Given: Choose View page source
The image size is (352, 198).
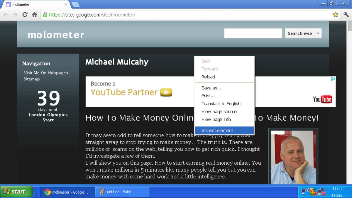Looking at the screenshot, I should click(219, 111).
